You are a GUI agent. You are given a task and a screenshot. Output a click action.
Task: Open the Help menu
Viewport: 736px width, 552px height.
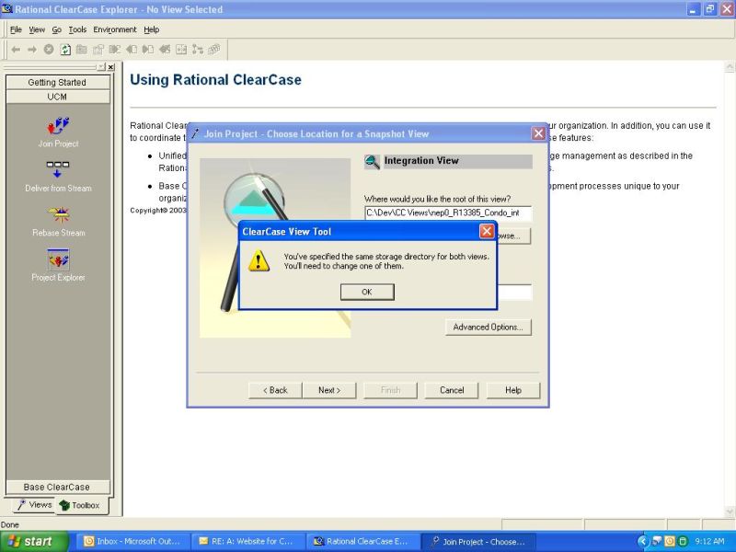[151, 29]
